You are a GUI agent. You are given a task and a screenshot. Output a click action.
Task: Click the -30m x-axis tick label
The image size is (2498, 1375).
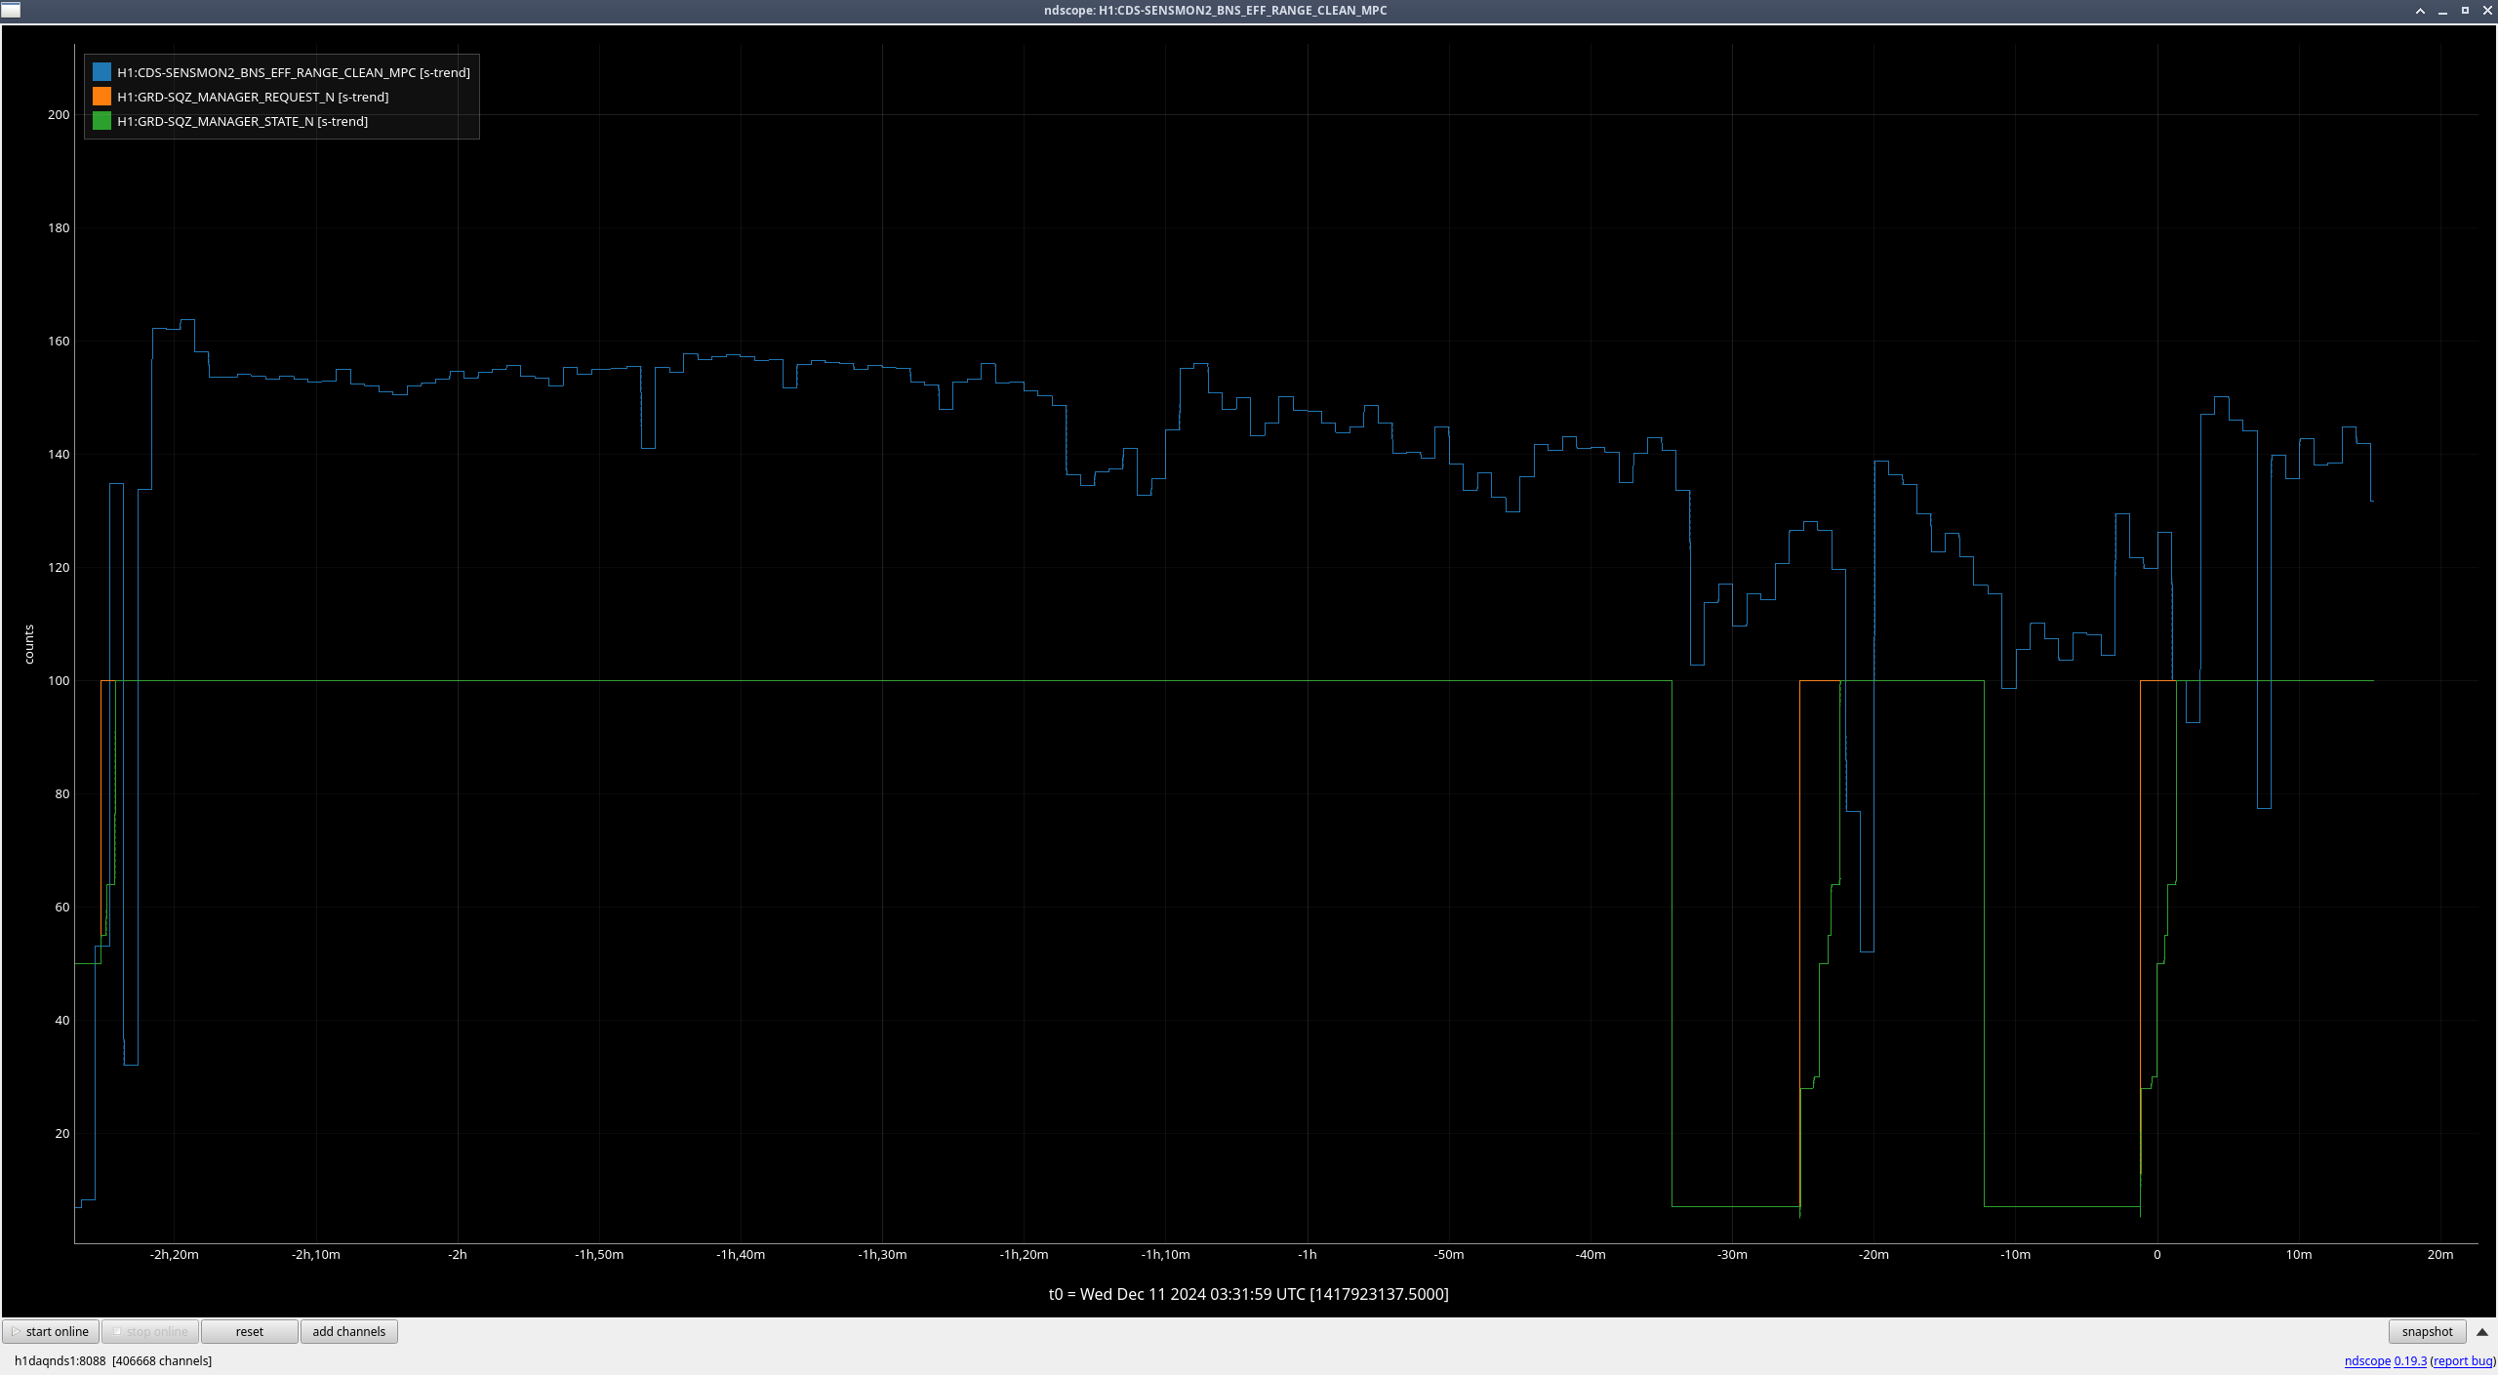(x=1732, y=1254)
